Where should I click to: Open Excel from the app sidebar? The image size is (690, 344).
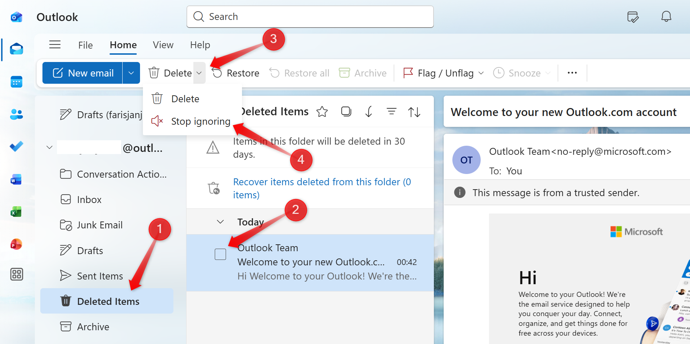[x=16, y=211]
